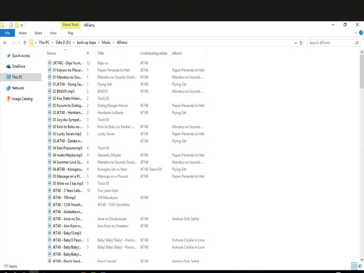The width and height of the screenshot is (364, 273).
Task: Select file icon of 04 Iwake Maybe.mp3
Action: [x=50, y=155]
